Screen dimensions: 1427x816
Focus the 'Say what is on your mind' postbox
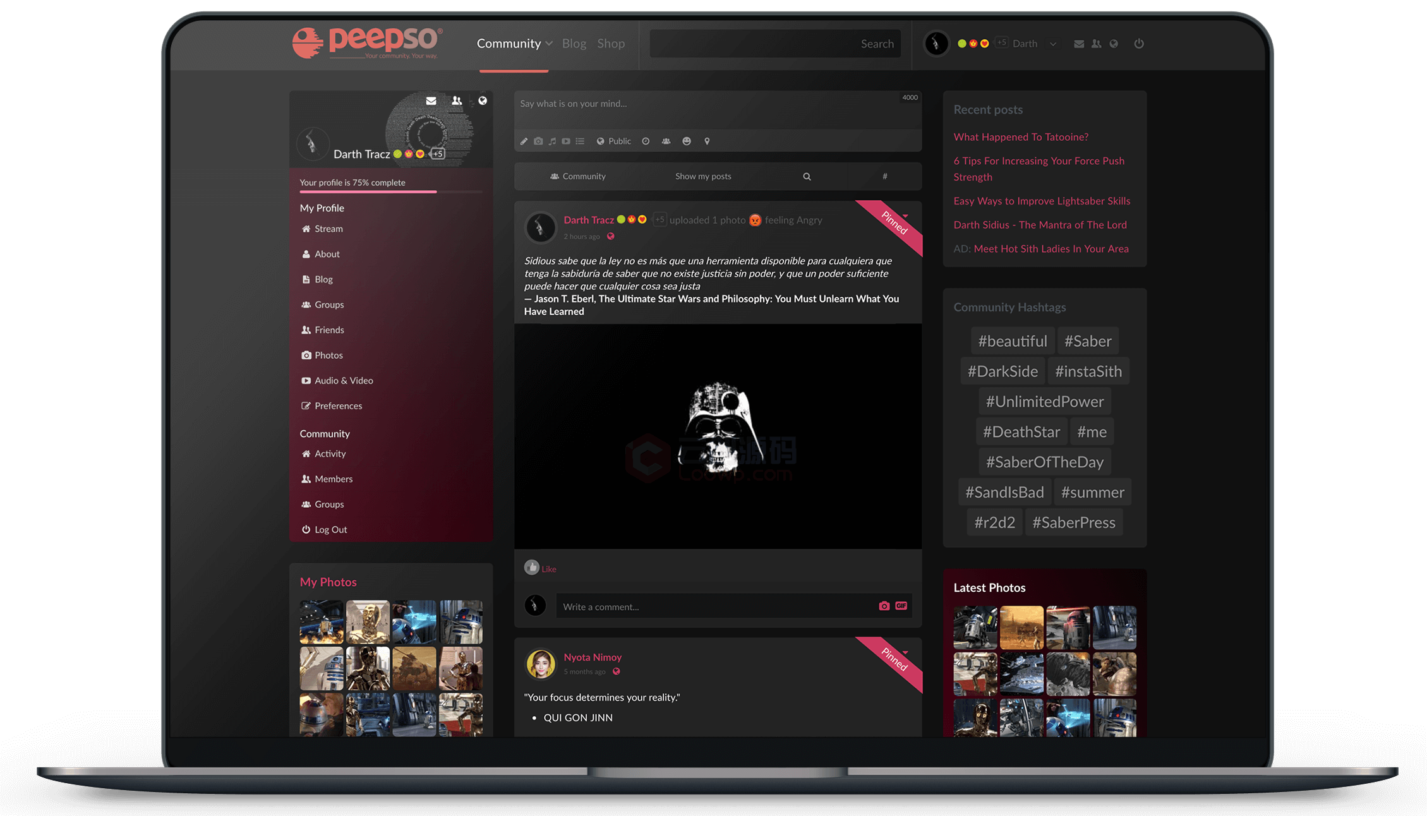tap(718, 110)
